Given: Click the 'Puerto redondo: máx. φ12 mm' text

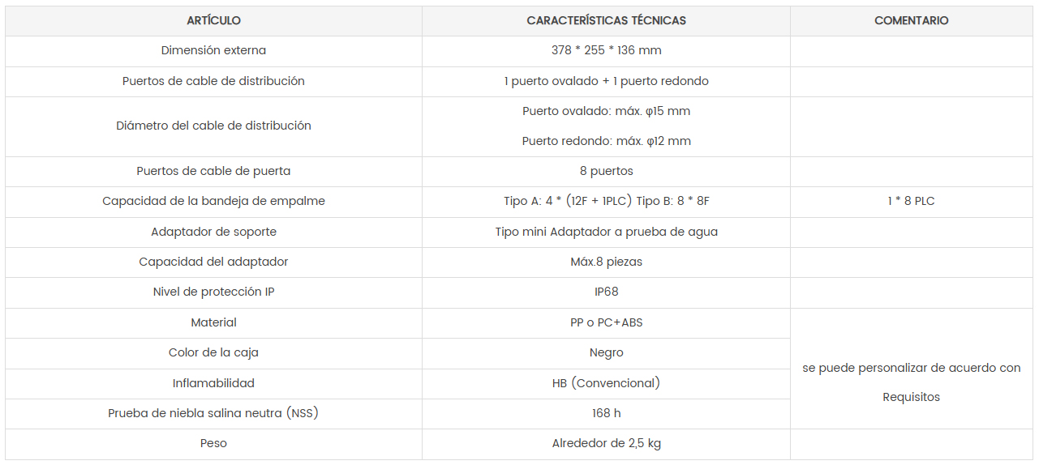Looking at the screenshot, I should click(x=606, y=141).
